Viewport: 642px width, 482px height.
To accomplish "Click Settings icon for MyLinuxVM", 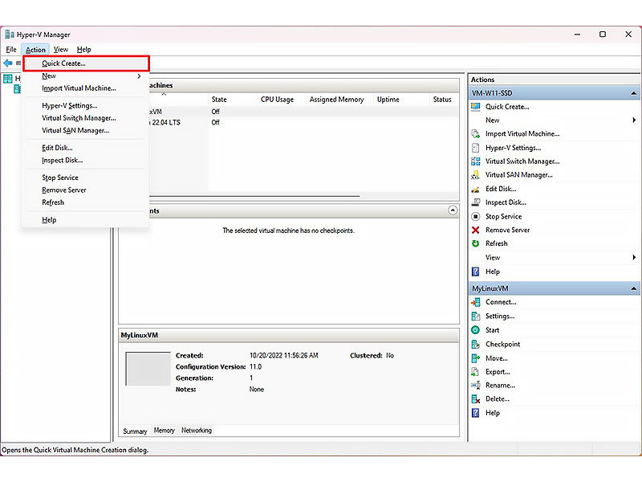I will (x=475, y=316).
